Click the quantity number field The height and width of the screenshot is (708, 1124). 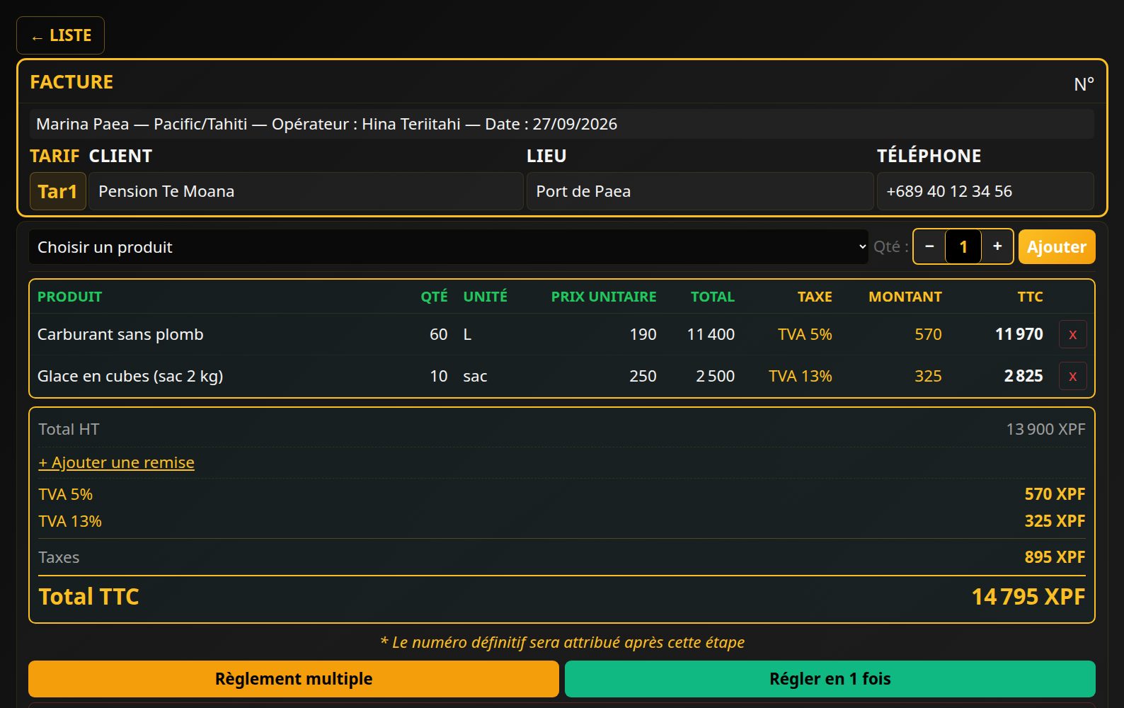click(x=963, y=246)
